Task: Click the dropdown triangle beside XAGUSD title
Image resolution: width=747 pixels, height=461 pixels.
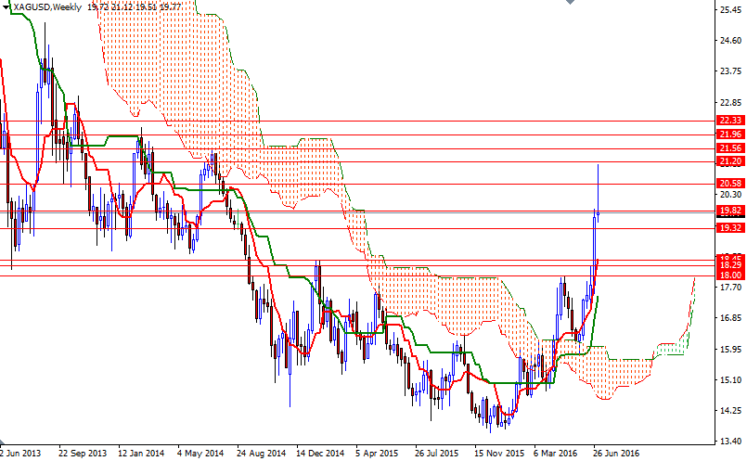Action: [6, 7]
